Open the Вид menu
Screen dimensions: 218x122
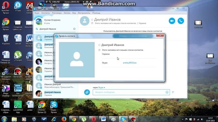74,13
